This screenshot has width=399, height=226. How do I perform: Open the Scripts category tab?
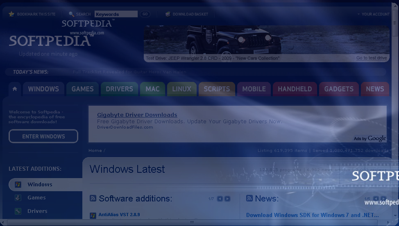click(217, 89)
